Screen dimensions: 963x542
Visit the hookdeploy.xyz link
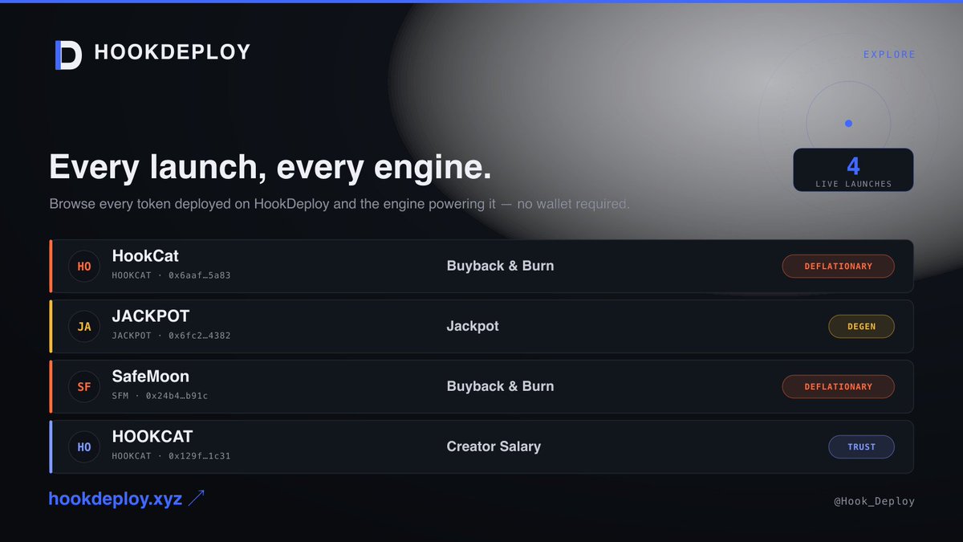pos(116,499)
